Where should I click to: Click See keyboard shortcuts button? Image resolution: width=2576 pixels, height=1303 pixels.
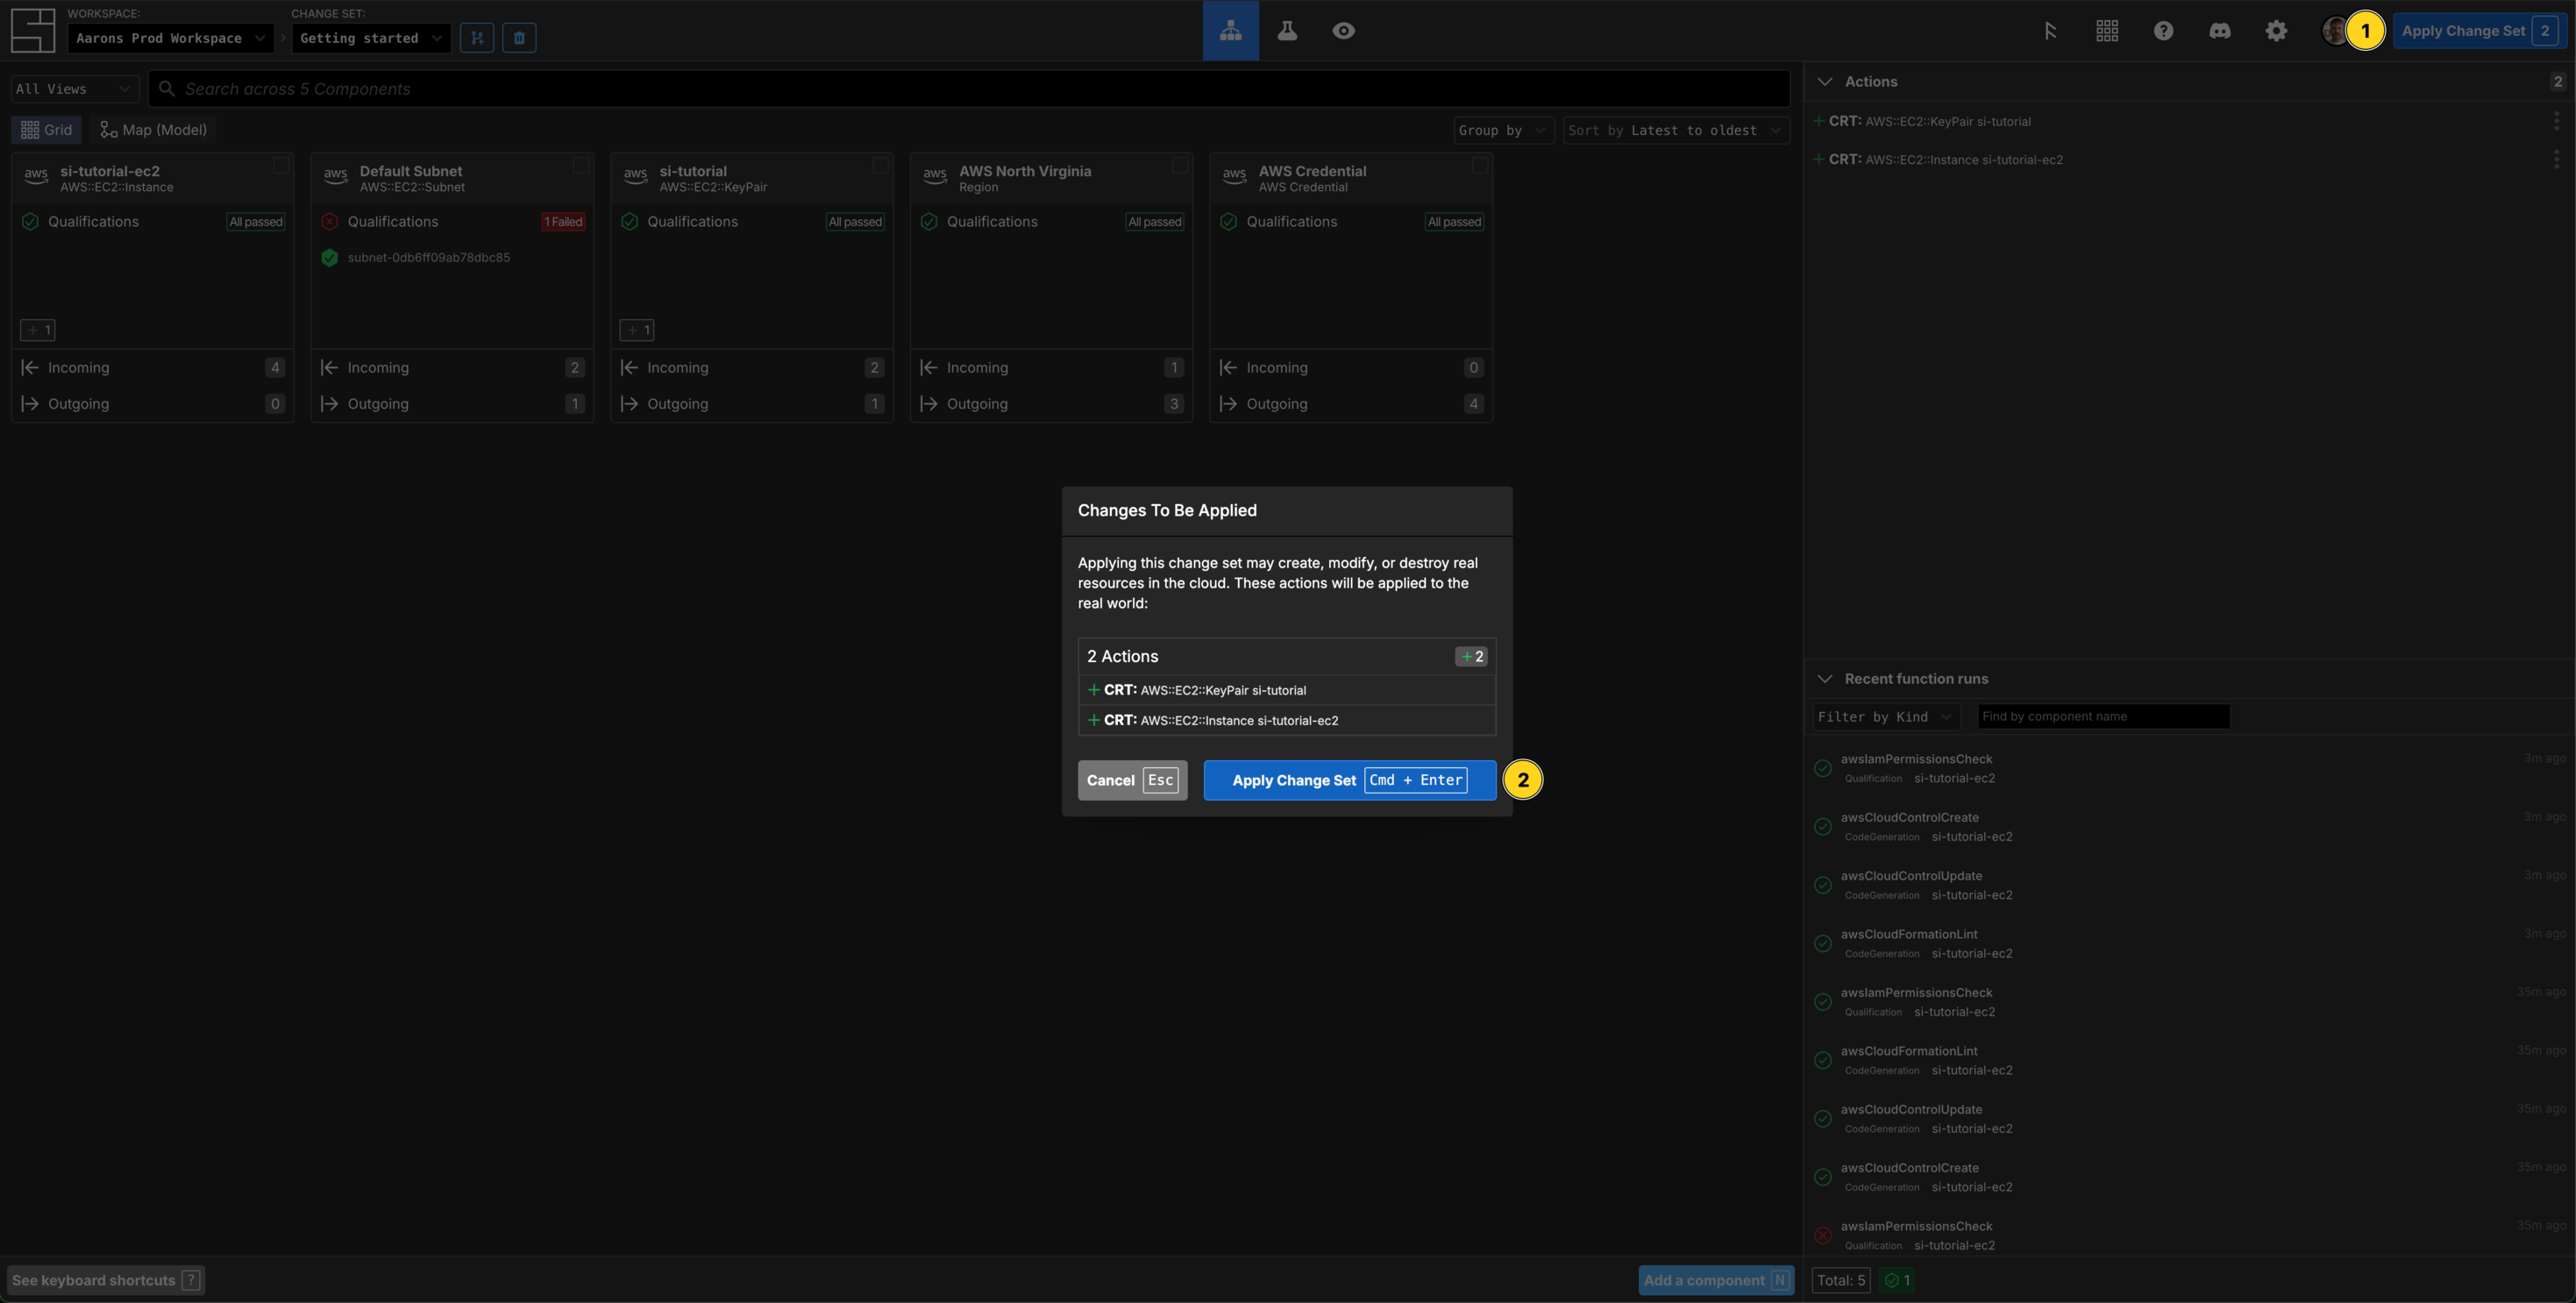(x=106, y=1280)
